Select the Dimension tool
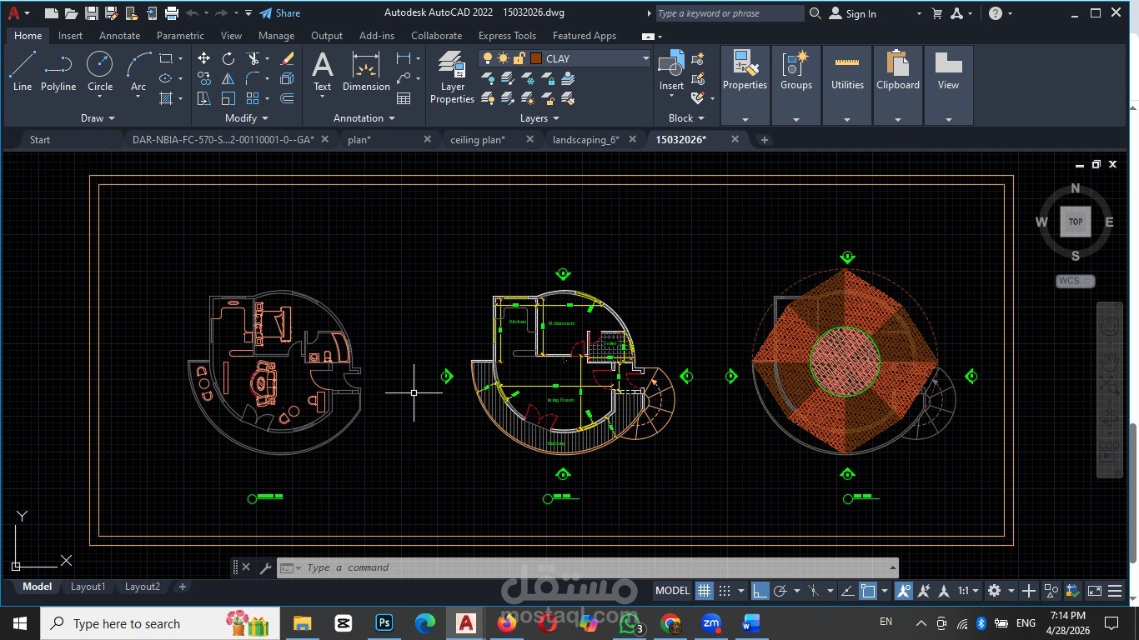 click(x=366, y=71)
